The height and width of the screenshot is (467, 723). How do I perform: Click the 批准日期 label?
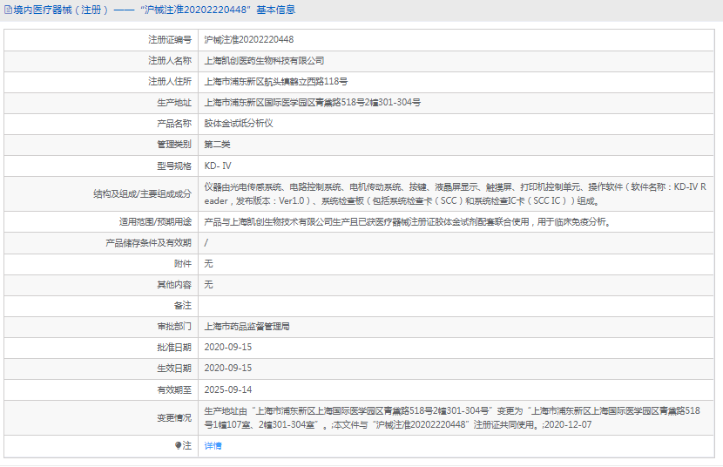(174, 347)
